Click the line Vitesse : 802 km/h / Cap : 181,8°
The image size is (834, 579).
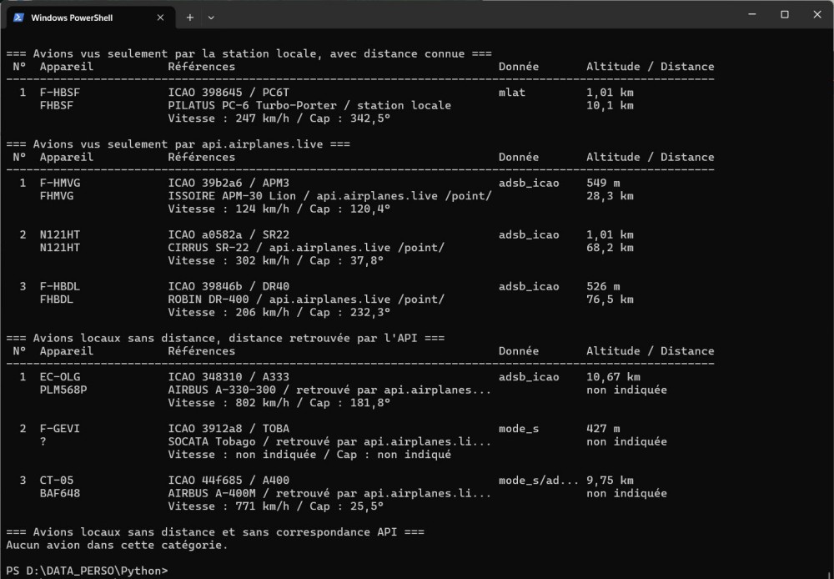279,403
